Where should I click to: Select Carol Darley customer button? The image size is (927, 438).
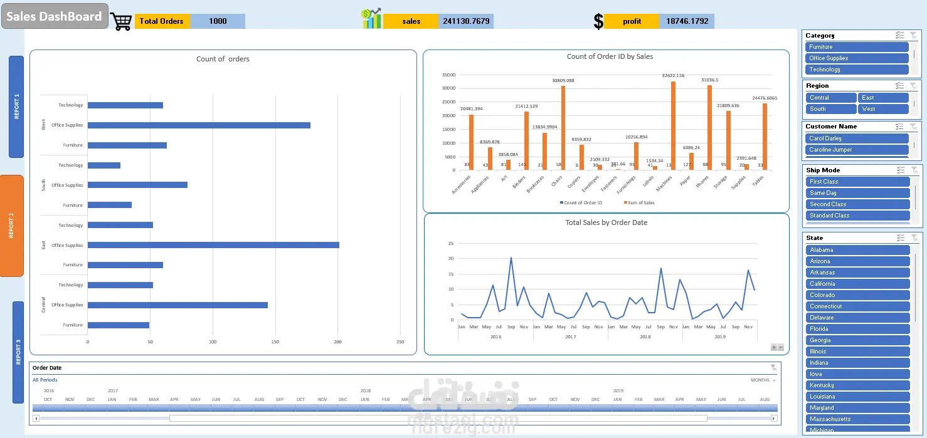click(857, 138)
